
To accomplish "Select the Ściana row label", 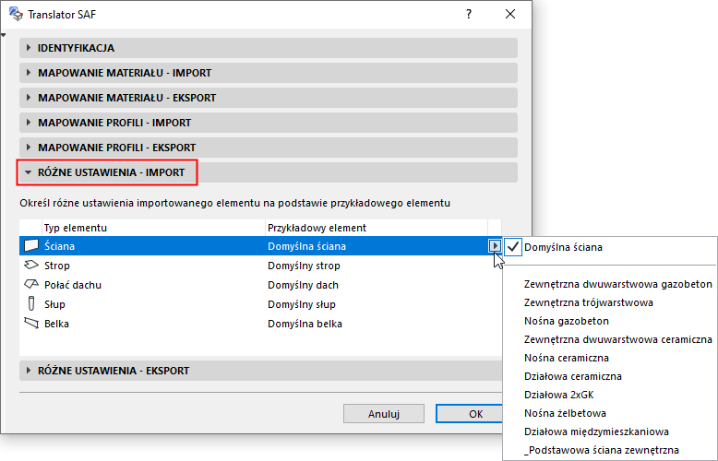I will click(x=60, y=246).
